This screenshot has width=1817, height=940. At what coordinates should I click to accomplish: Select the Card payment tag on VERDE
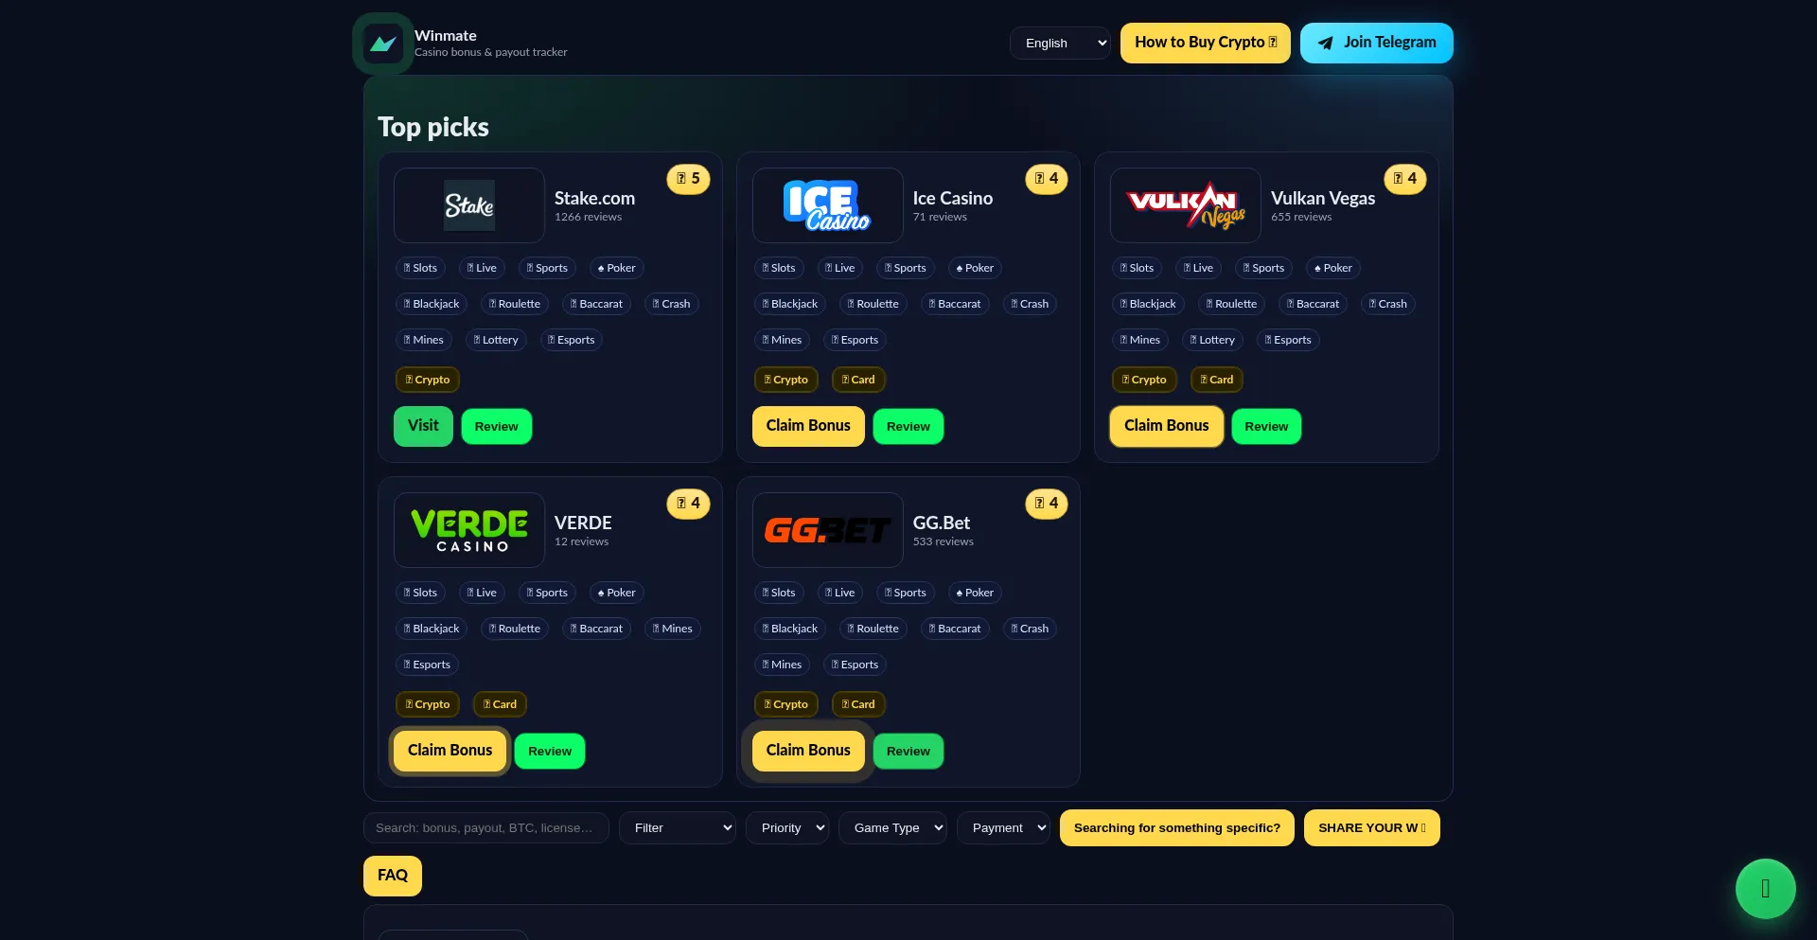pos(500,704)
